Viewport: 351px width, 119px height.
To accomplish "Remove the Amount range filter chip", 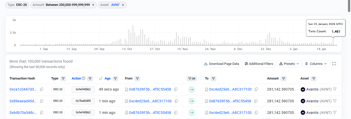I will pos(93,5).
